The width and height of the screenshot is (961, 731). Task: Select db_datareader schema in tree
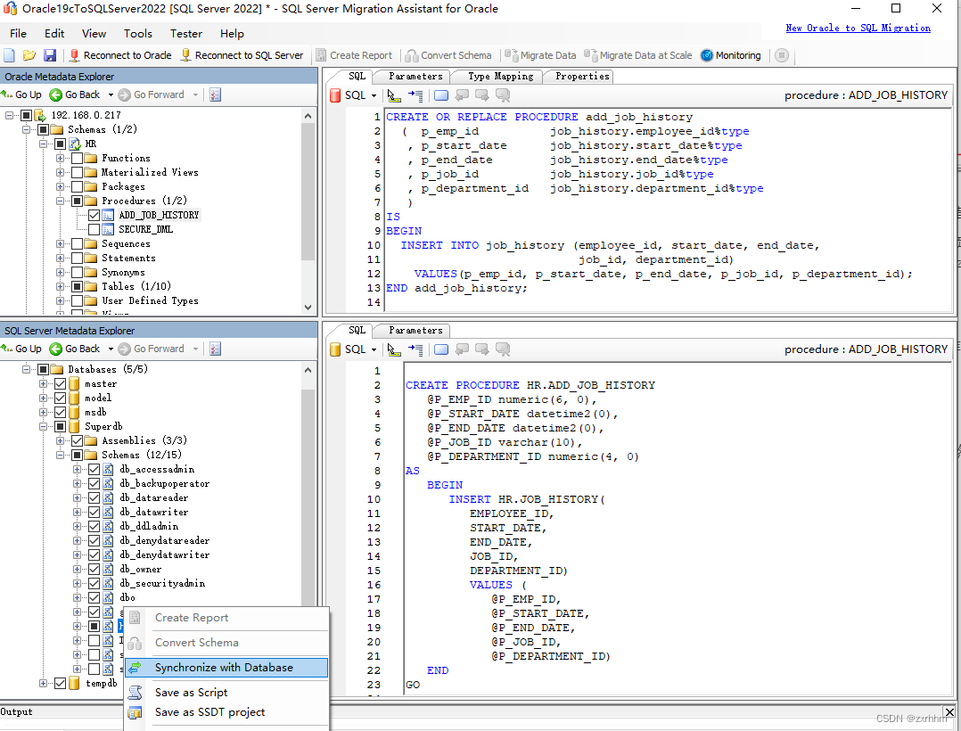click(x=154, y=497)
